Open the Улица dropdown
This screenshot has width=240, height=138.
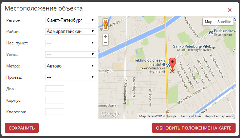(x=71, y=54)
